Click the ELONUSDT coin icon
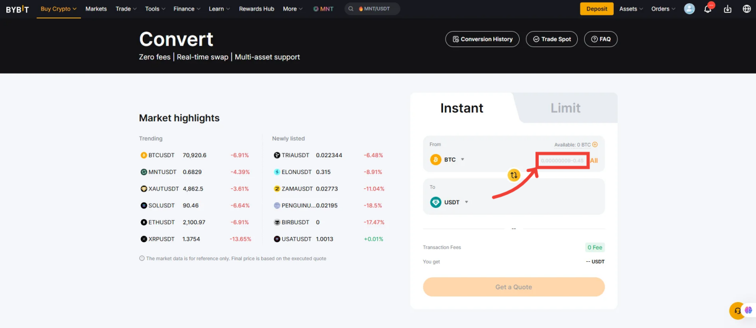756x328 pixels. click(x=277, y=172)
